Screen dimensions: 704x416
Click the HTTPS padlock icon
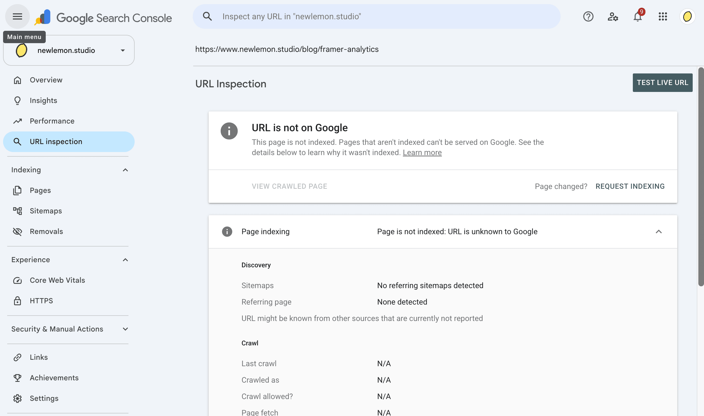(x=17, y=301)
